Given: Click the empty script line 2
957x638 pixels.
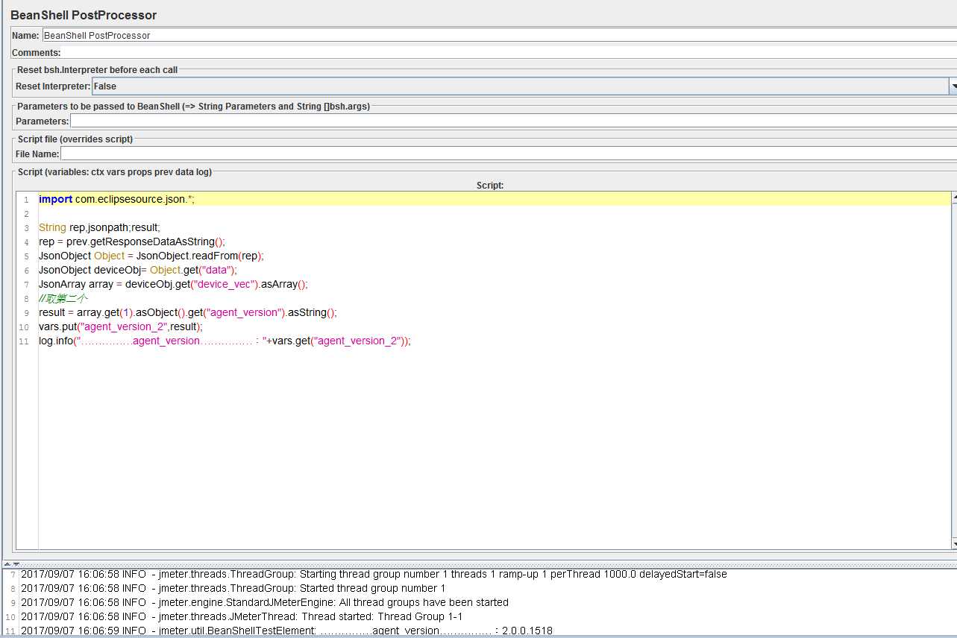Looking at the screenshot, I should (x=494, y=213).
